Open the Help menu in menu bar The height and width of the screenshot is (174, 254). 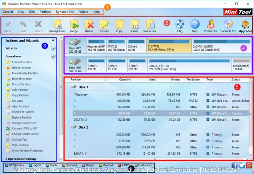(x=97, y=12)
